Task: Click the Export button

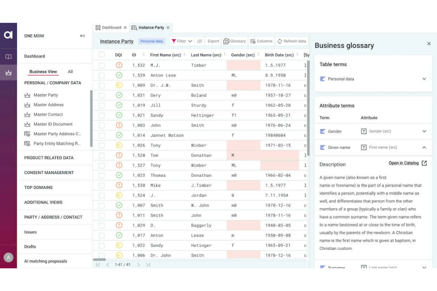Action: tap(213, 41)
